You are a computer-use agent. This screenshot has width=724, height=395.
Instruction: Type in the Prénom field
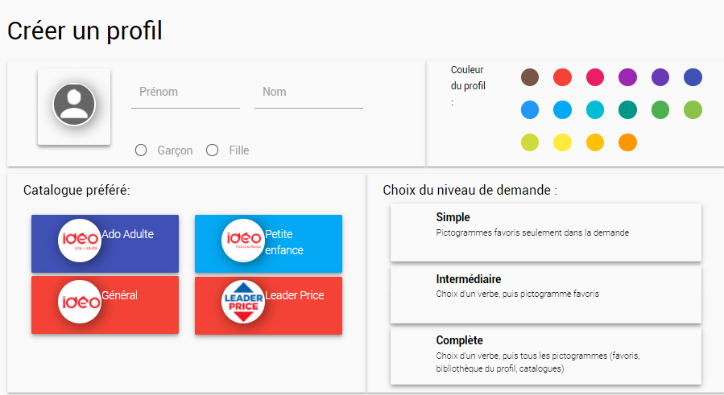pyautogui.click(x=185, y=93)
